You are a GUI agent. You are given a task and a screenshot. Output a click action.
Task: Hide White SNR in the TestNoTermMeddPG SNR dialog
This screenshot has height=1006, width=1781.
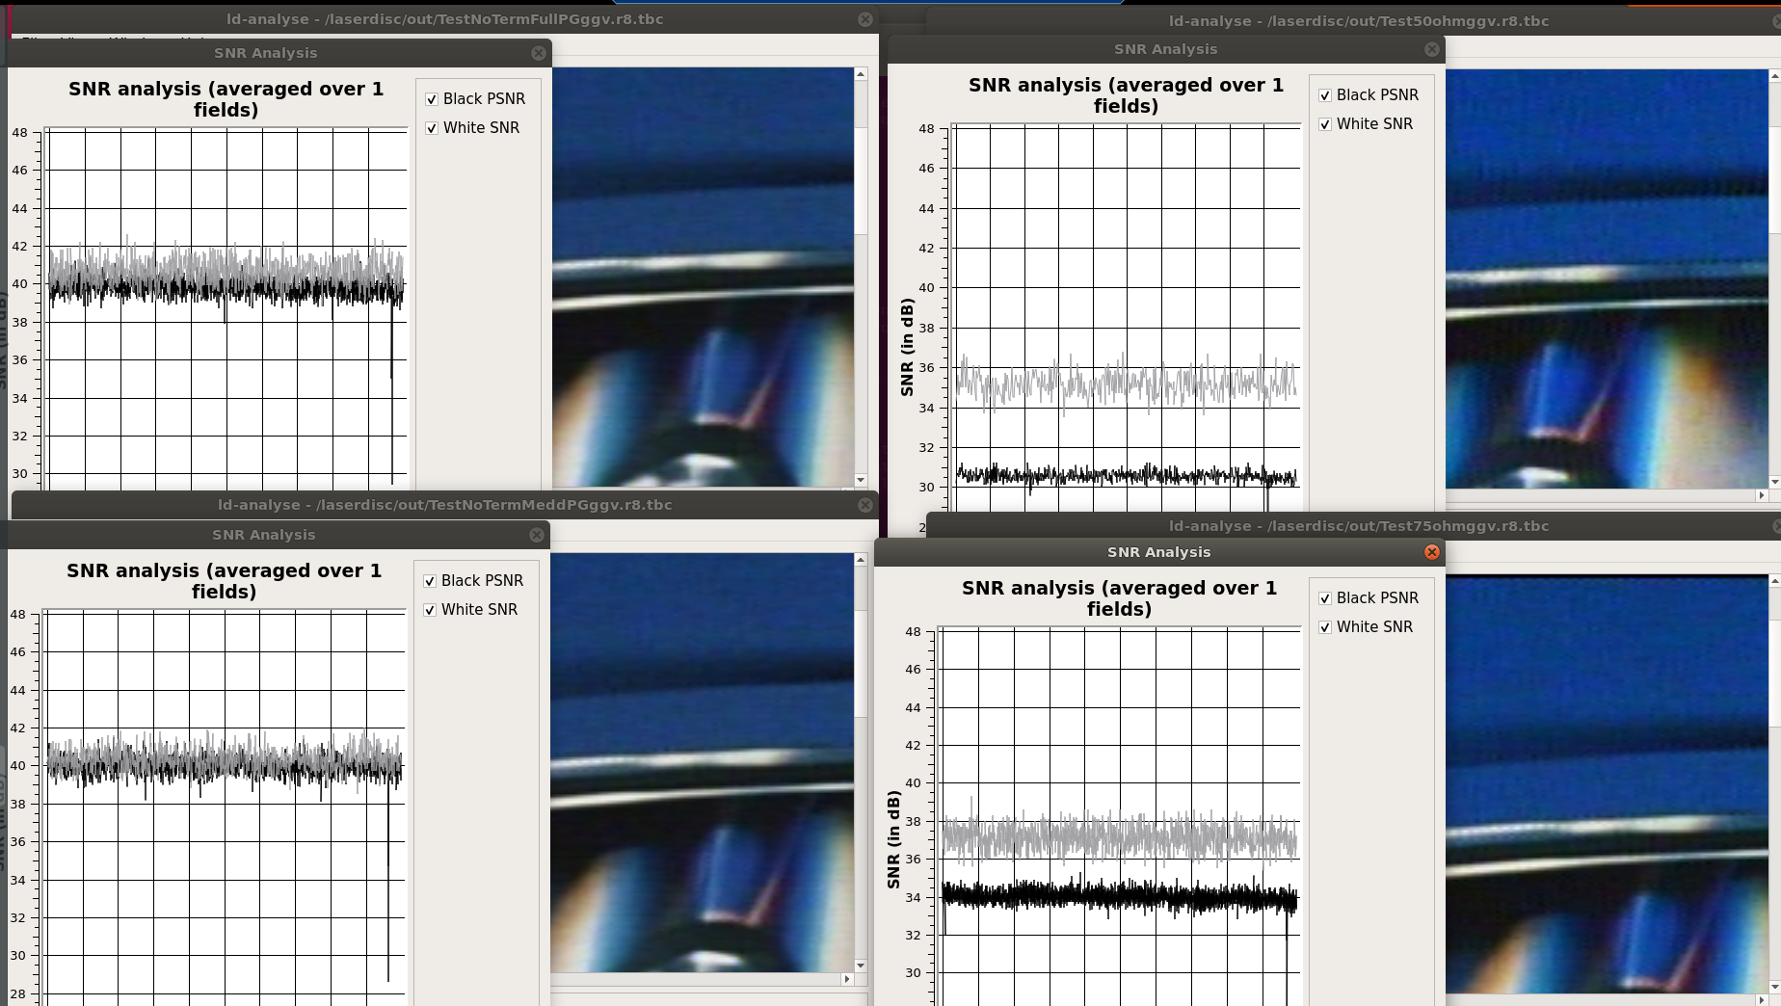pos(430,610)
